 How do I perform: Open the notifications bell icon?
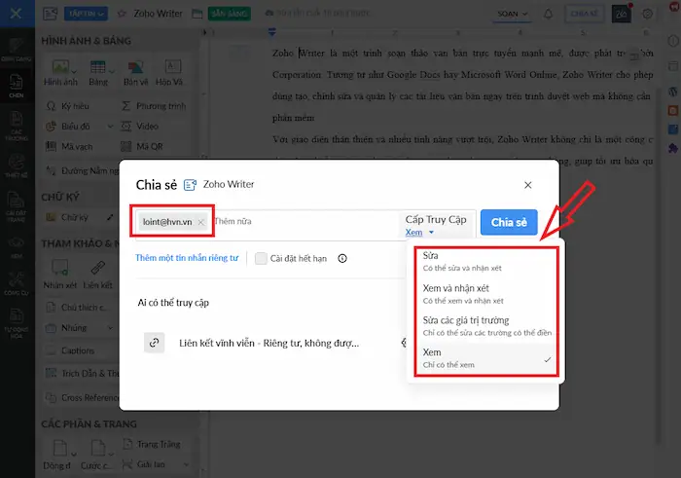tap(548, 14)
